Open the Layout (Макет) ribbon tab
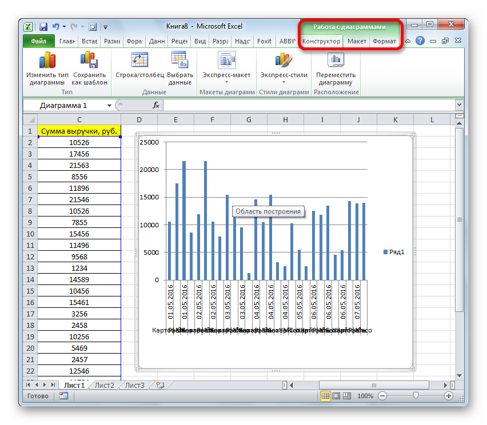This screenshot has width=487, height=425. (357, 41)
